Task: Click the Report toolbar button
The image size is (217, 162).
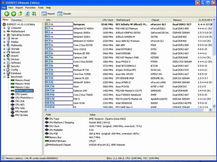Action: tap(48, 14)
